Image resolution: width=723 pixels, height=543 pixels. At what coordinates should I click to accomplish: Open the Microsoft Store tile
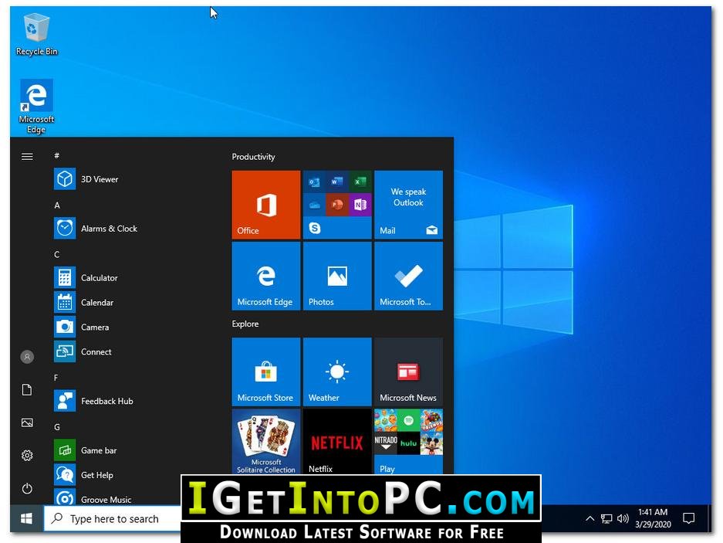point(266,372)
